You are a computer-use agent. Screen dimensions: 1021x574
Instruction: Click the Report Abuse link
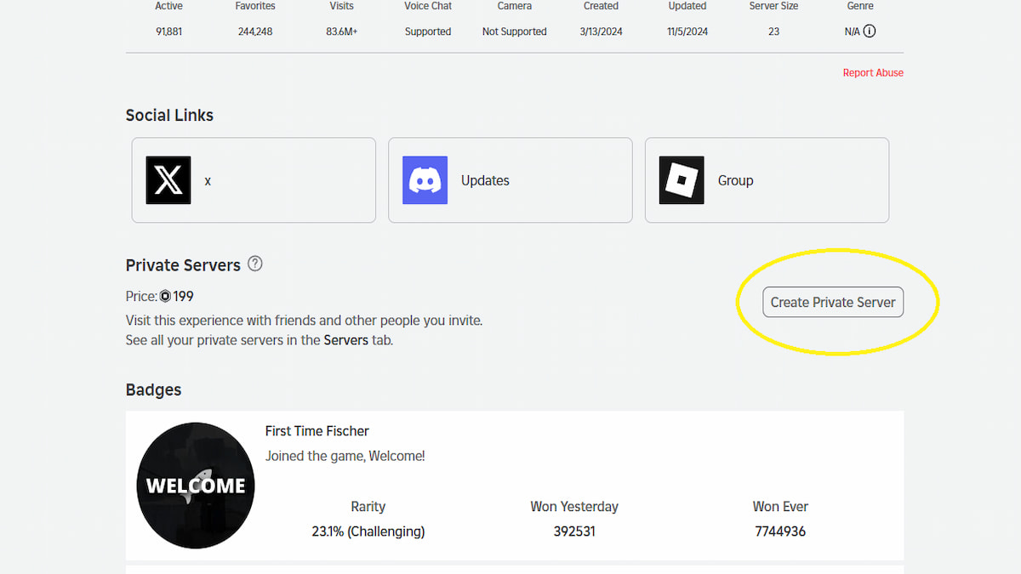pyautogui.click(x=873, y=73)
